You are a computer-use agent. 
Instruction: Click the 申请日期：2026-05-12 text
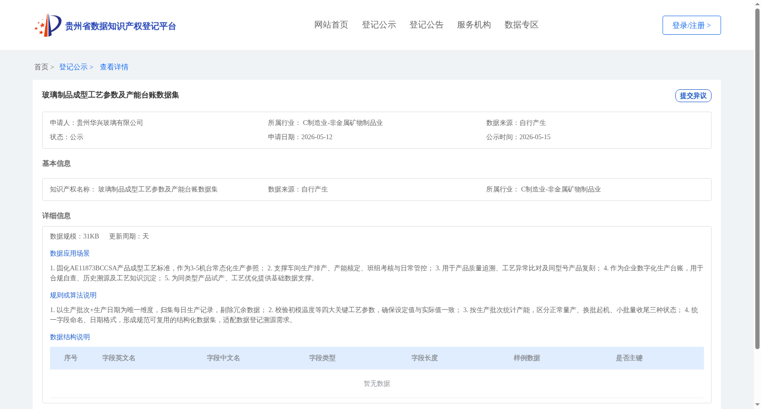300,137
